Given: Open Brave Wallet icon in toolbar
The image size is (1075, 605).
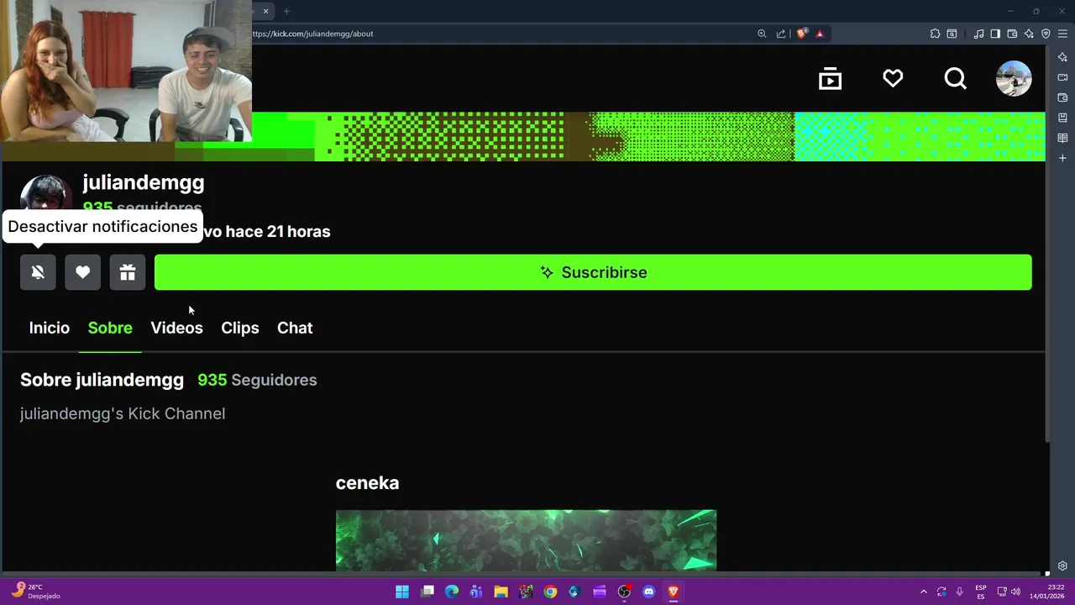Looking at the screenshot, I should [x=1012, y=34].
